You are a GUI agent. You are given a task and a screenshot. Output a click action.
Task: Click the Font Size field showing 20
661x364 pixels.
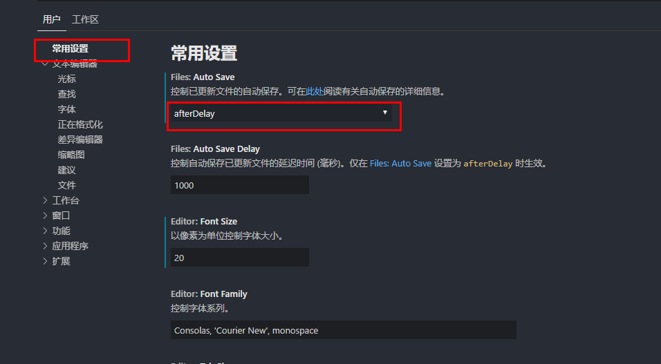point(240,258)
